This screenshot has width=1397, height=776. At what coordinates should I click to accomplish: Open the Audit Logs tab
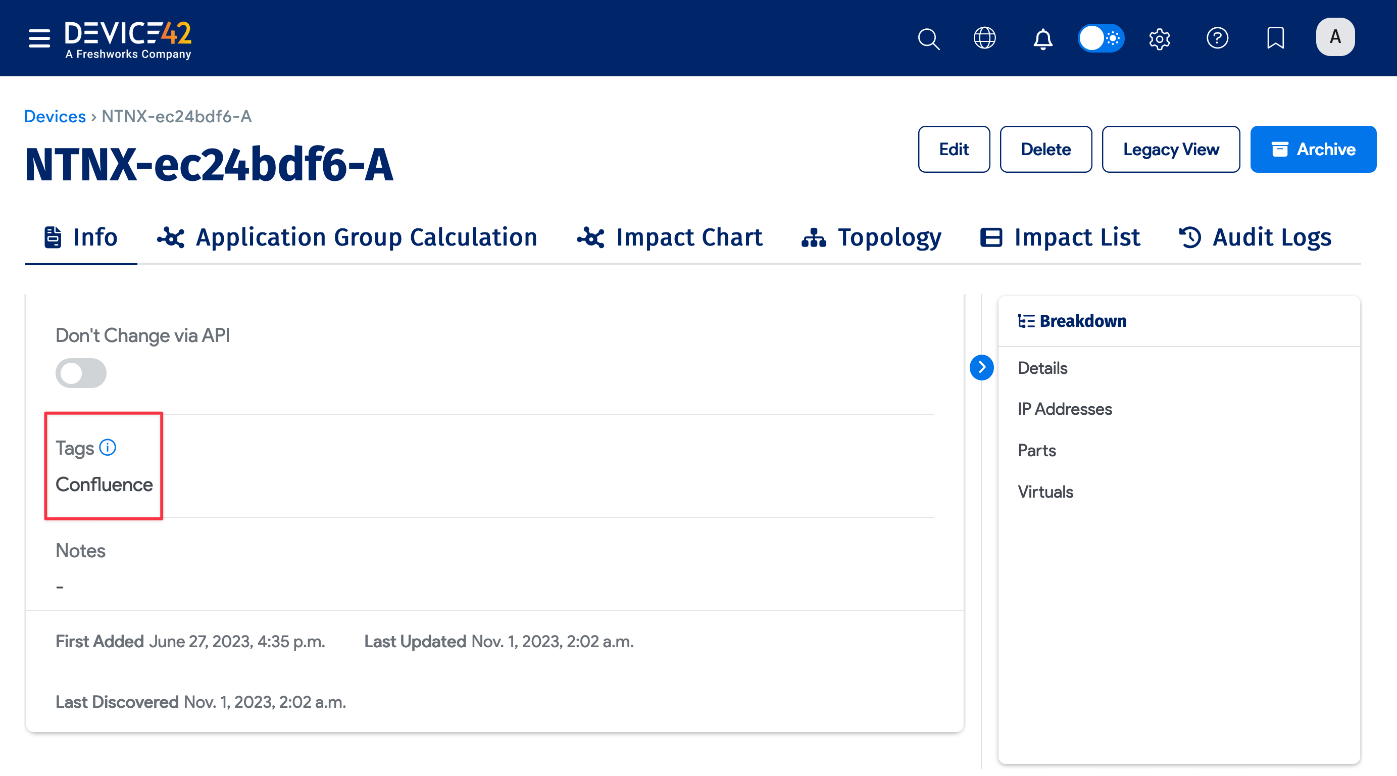pos(1255,237)
